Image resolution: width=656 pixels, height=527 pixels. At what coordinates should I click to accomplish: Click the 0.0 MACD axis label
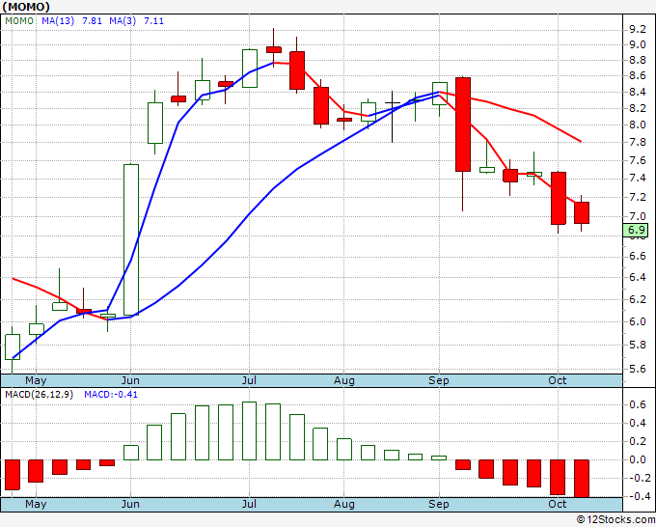[638, 459]
